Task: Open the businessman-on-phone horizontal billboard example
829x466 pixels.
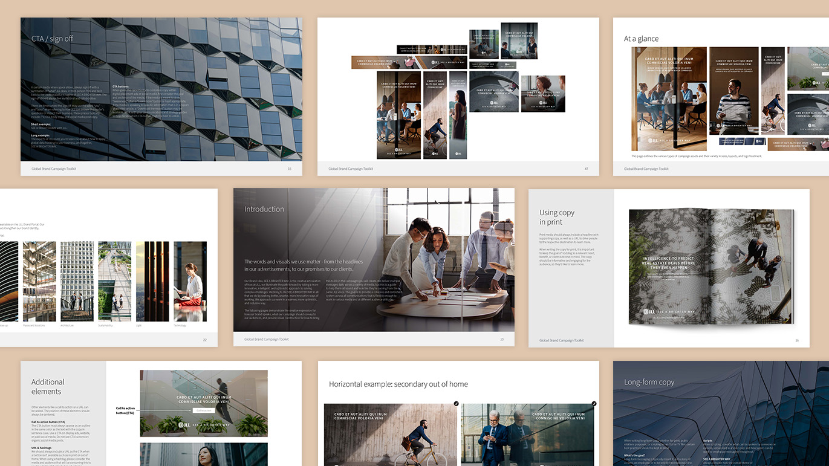Action: pos(528,435)
